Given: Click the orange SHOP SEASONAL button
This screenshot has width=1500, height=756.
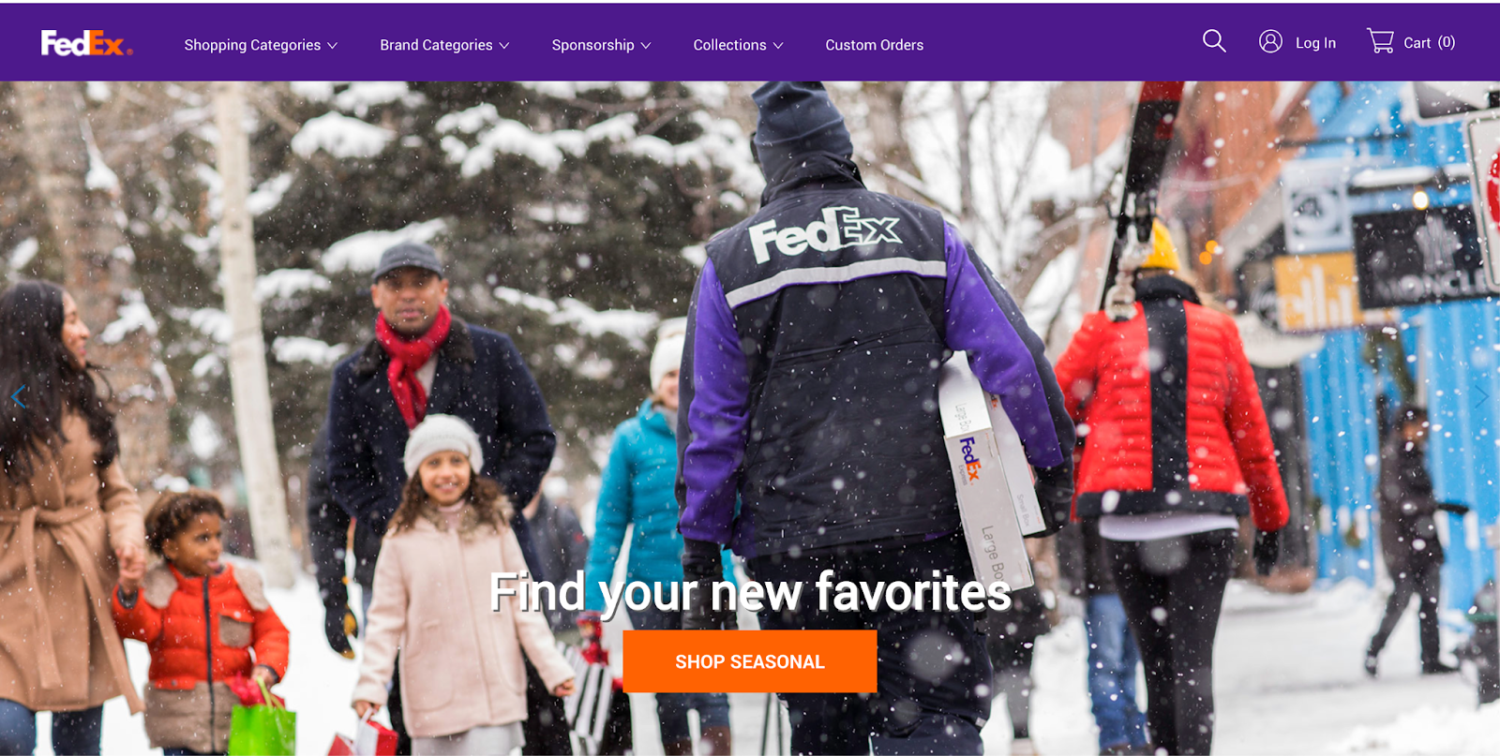Looking at the screenshot, I should click(x=750, y=661).
